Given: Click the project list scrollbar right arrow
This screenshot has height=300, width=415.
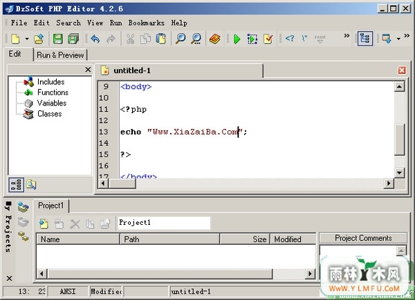Looking at the screenshot, I should [310, 274].
